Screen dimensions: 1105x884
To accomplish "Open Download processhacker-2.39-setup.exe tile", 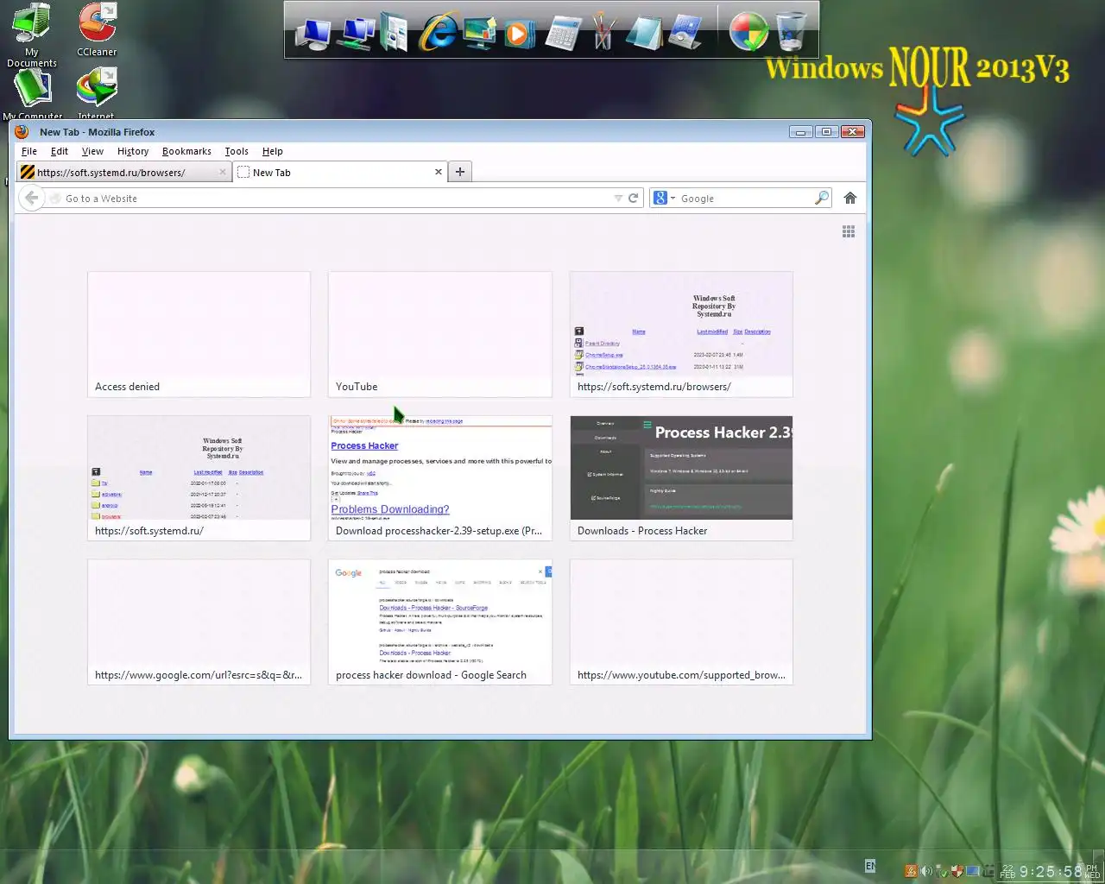I will click(x=440, y=478).
